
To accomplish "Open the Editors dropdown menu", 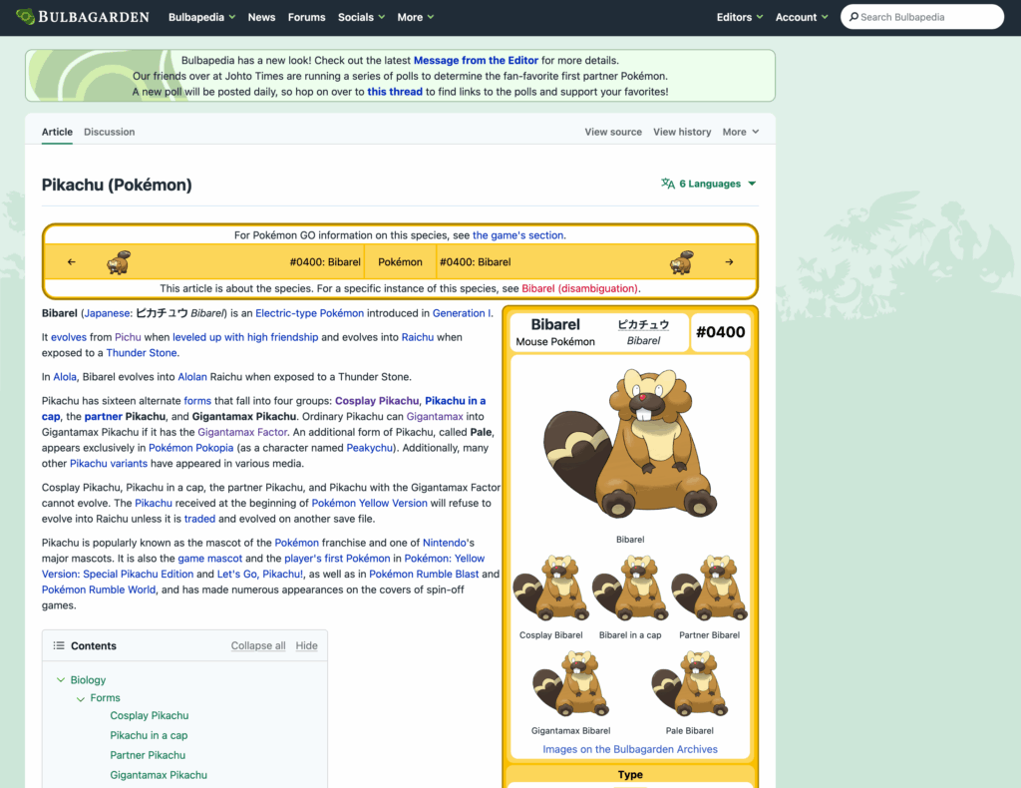I will (740, 17).
